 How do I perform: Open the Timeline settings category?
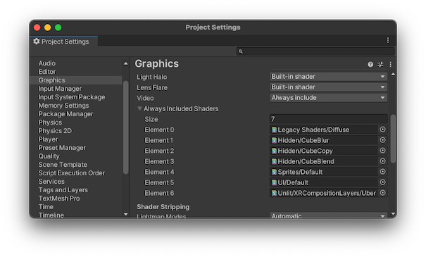[51, 215]
